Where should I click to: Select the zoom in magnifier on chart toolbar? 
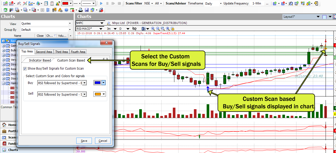[153, 29]
